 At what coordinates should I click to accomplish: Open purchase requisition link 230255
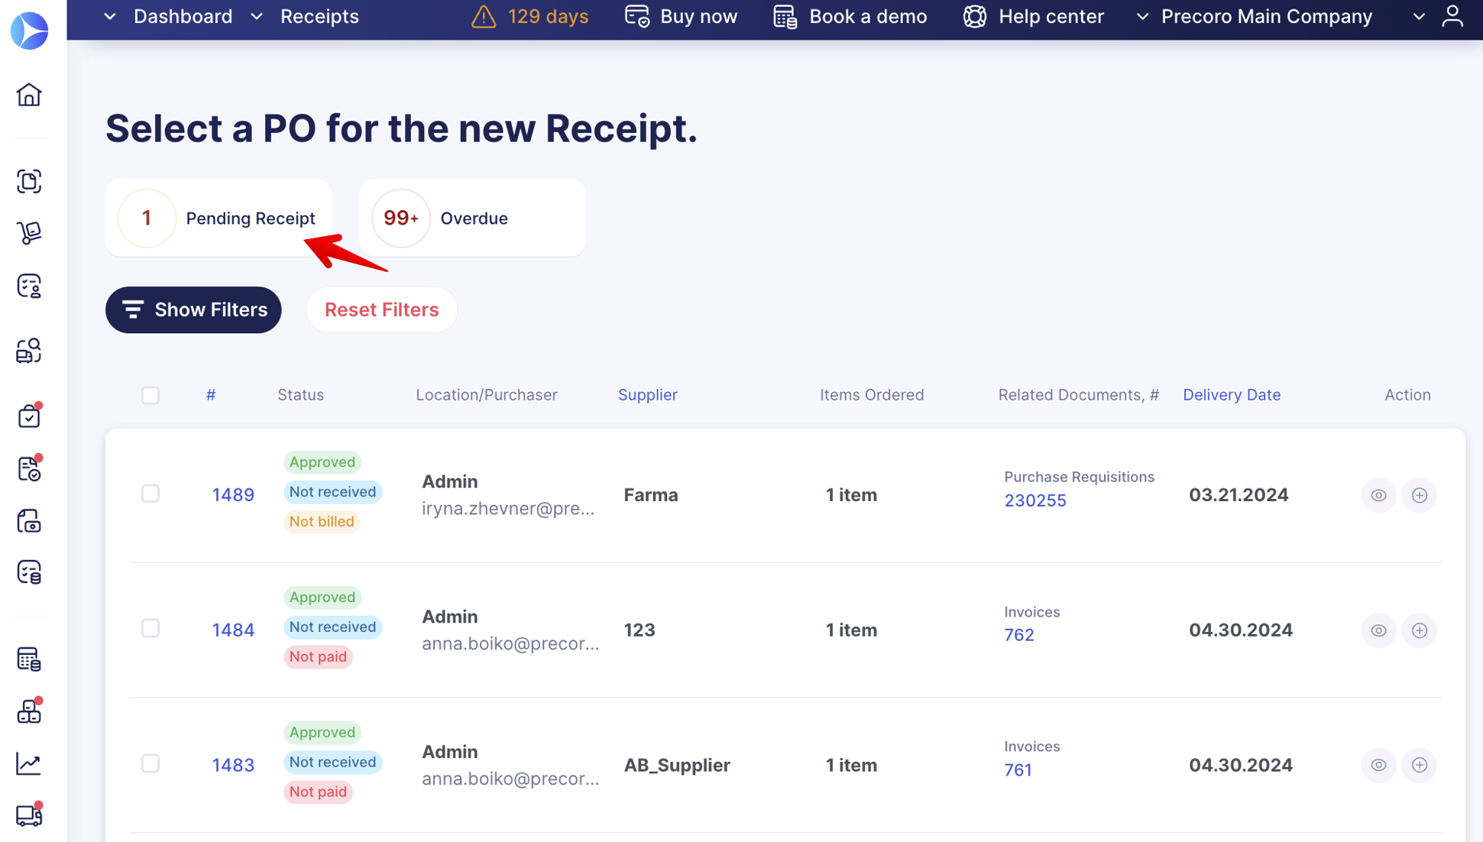(x=1035, y=500)
